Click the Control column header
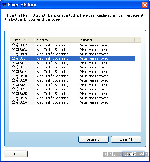The image size is (150, 162). [x=56, y=40]
